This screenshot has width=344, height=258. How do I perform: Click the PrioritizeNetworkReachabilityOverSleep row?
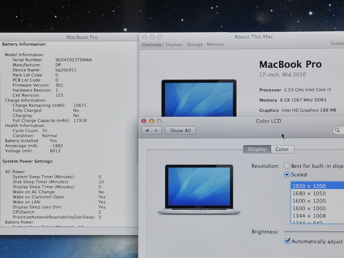[57, 217]
